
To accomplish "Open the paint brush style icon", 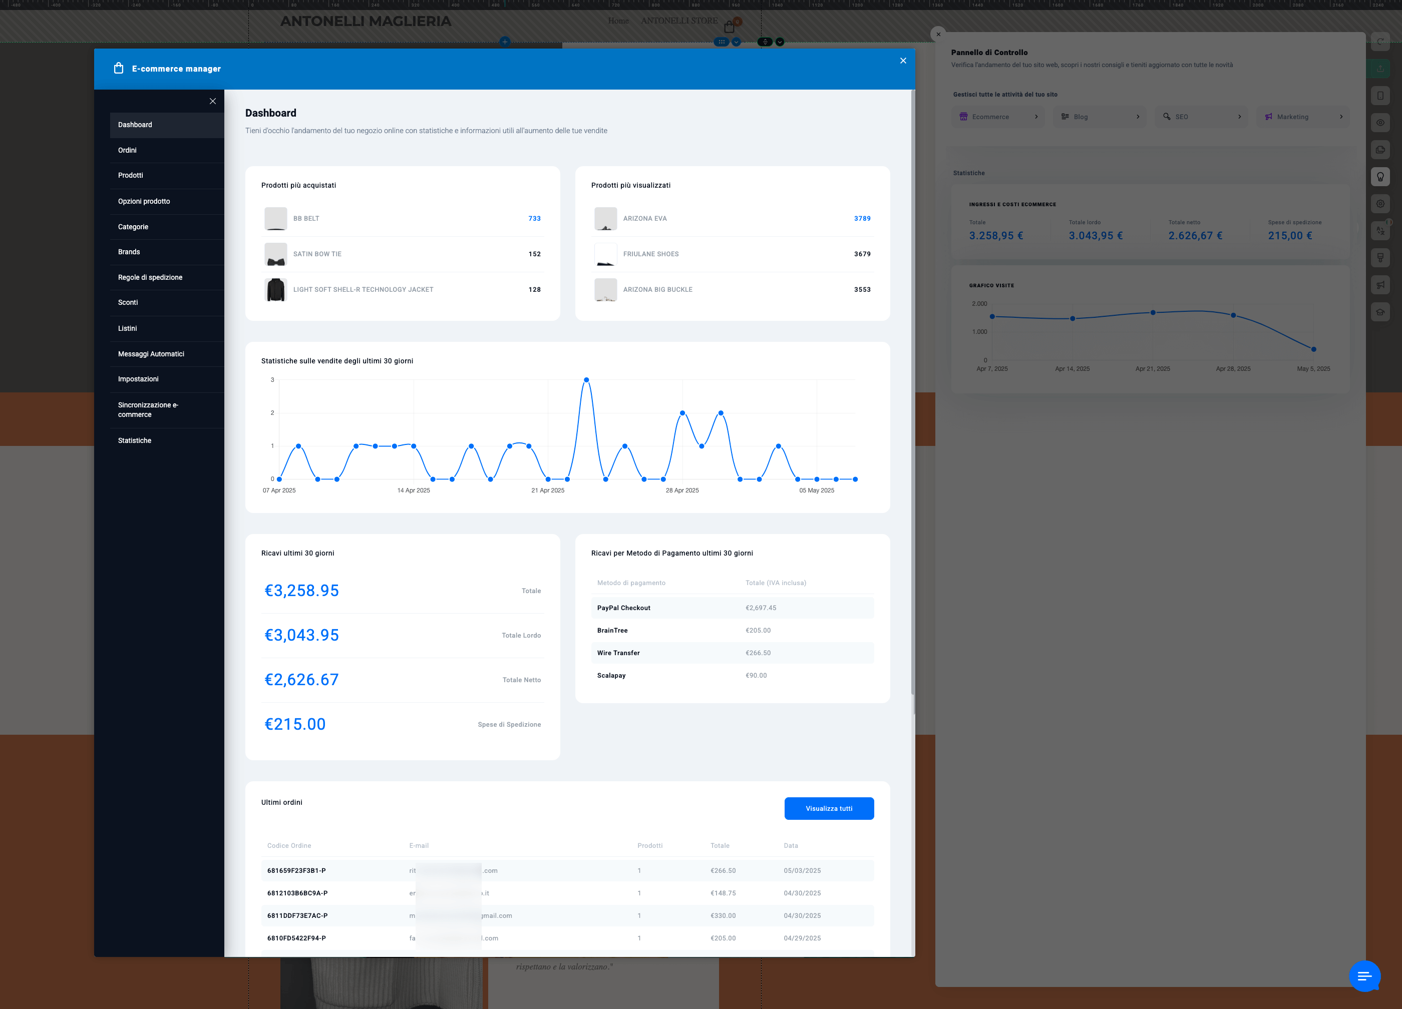I will 1380,258.
